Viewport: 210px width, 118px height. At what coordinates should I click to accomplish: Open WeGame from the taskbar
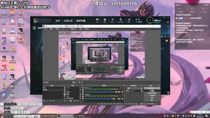[x=80, y=116]
